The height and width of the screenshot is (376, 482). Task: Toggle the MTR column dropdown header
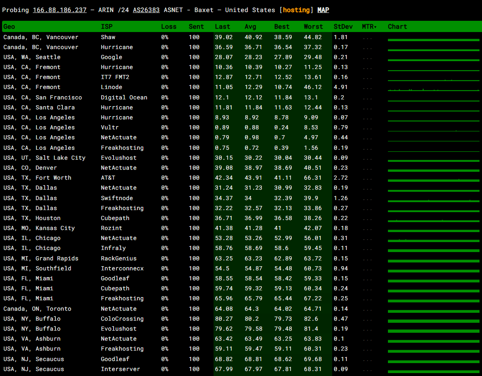point(369,27)
